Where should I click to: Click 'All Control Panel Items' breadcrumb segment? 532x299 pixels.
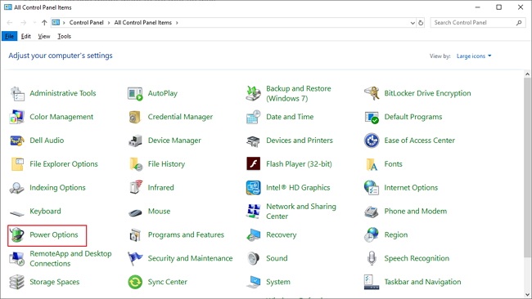point(143,23)
